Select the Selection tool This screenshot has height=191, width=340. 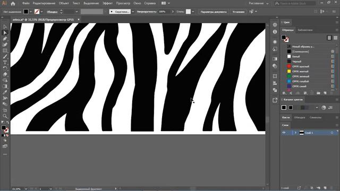5,27
